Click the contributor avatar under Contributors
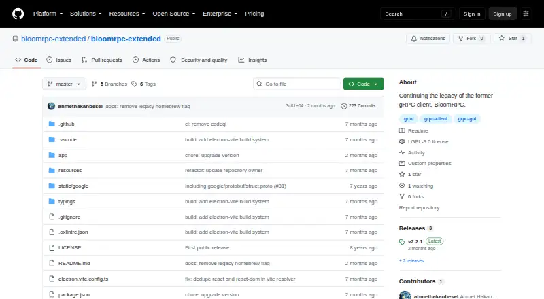This screenshot has height=299, width=544. pos(405,296)
